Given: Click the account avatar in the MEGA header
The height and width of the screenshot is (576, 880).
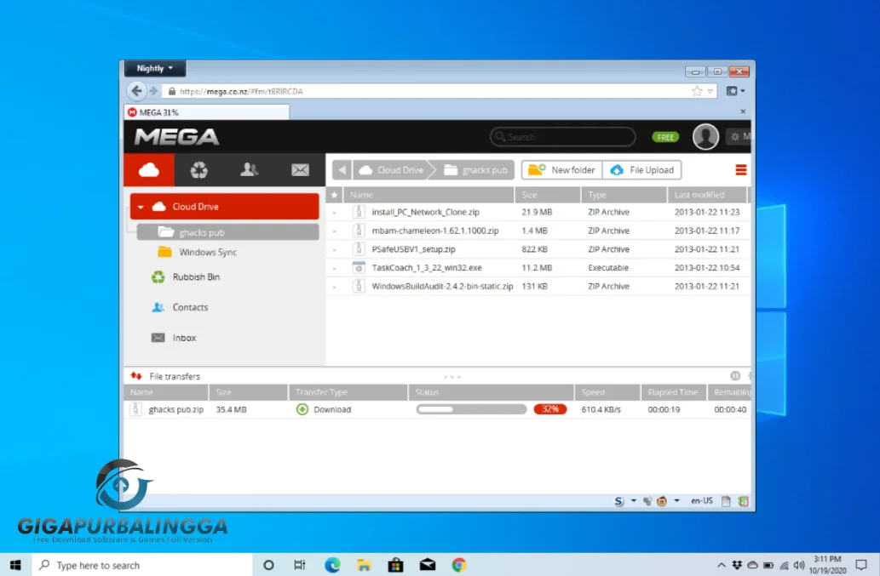Looking at the screenshot, I should [705, 137].
